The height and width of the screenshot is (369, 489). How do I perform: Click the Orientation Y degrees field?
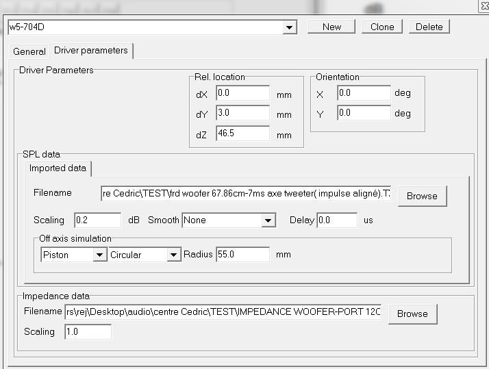point(364,113)
